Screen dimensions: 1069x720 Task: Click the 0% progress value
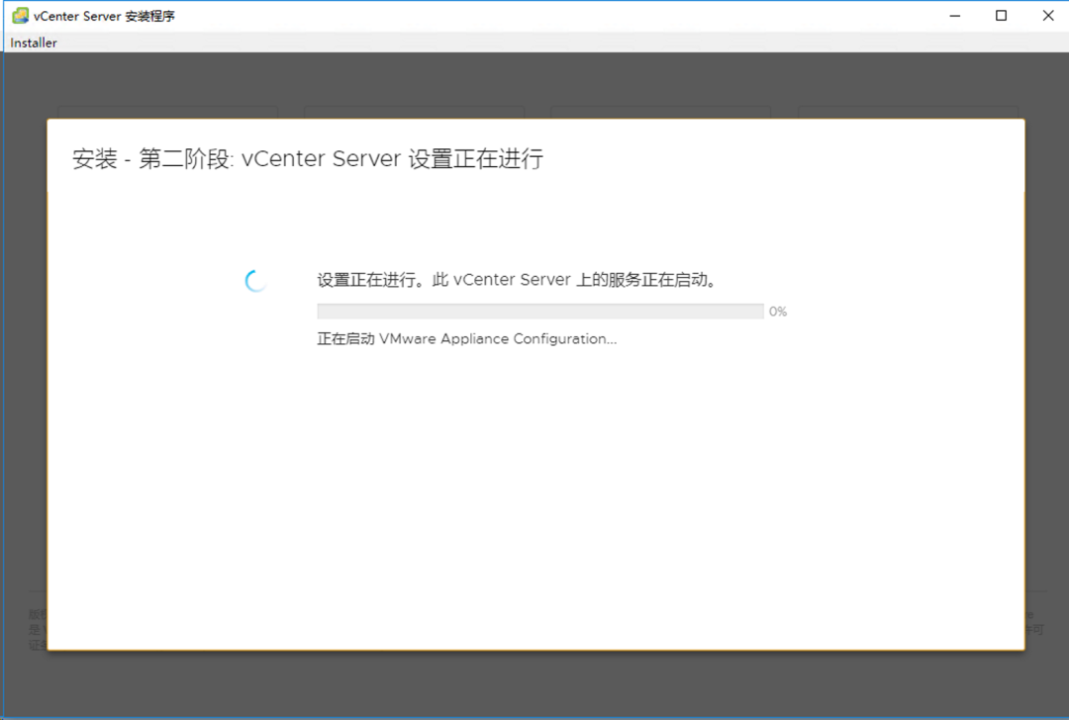pyautogui.click(x=778, y=312)
